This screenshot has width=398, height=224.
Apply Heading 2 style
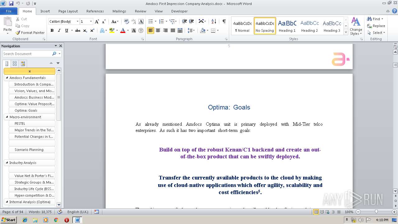(x=309, y=26)
